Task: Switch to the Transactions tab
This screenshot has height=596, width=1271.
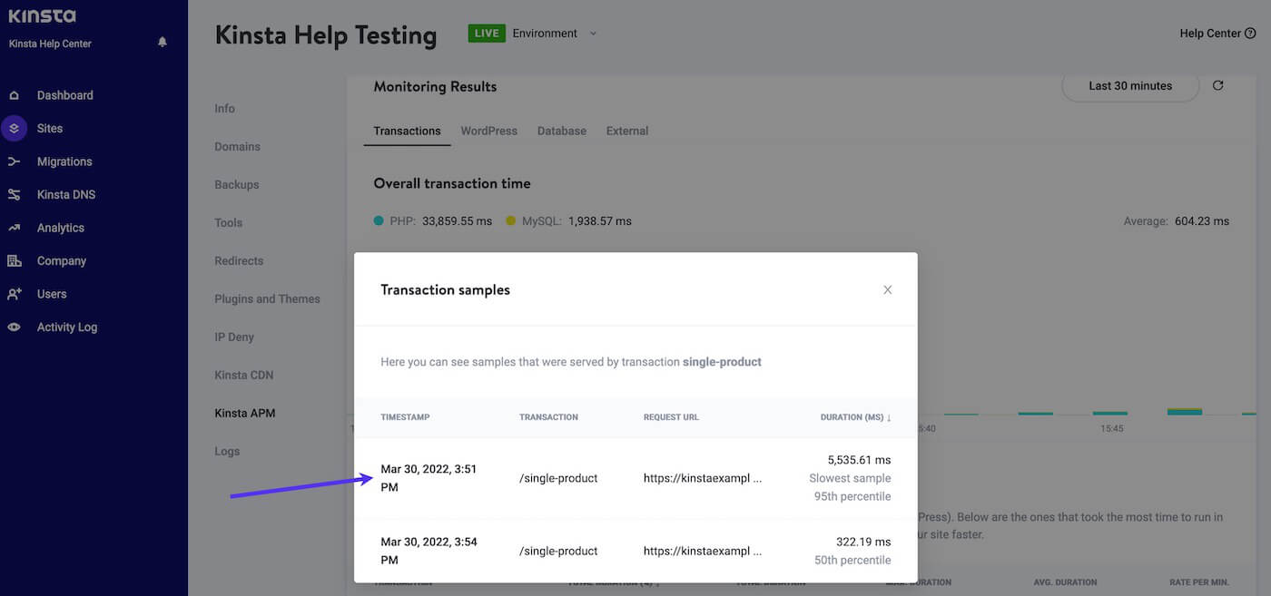Action: (x=407, y=131)
